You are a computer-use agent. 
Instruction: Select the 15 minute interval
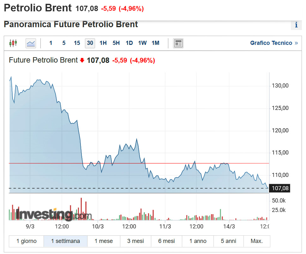coord(77,43)
